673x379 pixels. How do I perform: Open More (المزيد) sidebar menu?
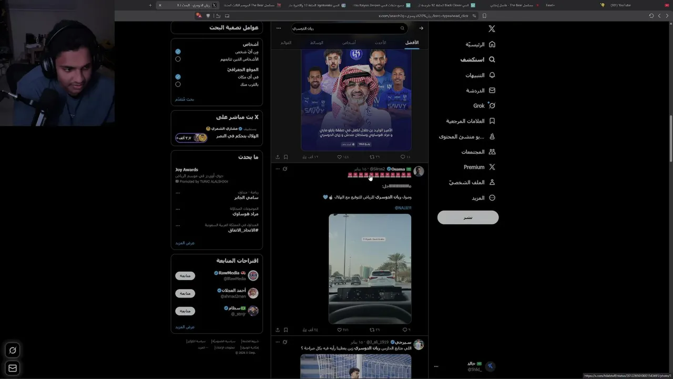pyautogui.click(x=483, y=198)
